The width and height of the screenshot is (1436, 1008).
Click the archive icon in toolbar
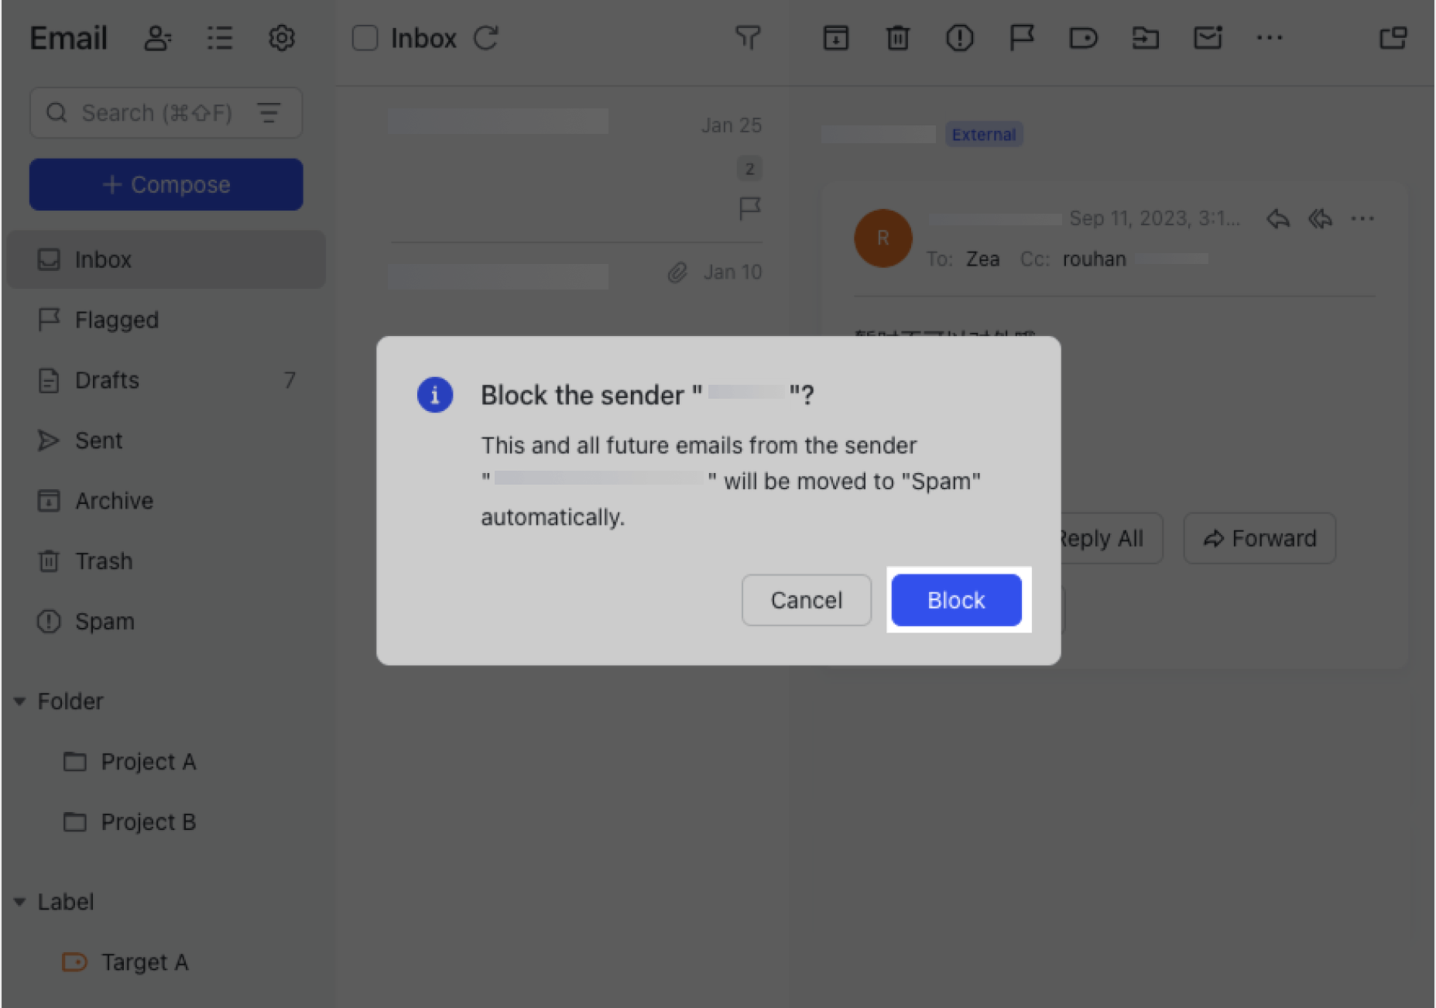[835, 38]
